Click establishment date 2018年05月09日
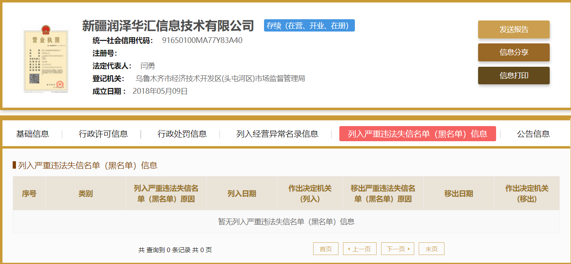The image size is (571, 264). tap(160, 91)
